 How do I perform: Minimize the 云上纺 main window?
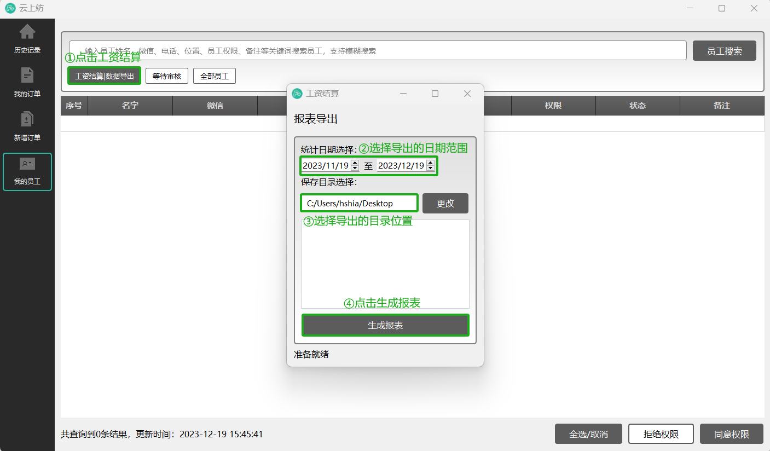click(x=690, y=8)
